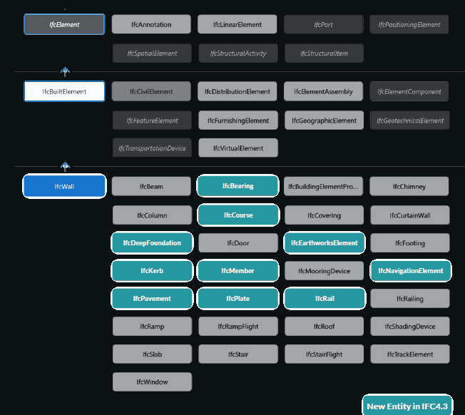Open the IfcCivilElement entity

tap(151, 91)
